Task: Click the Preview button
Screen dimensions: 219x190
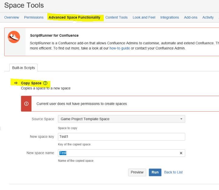Action: click(x=137, y=172)
